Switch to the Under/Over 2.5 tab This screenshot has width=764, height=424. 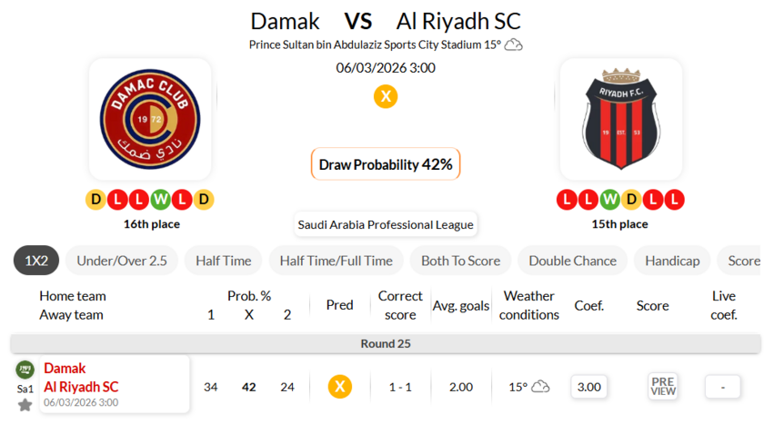122,261
